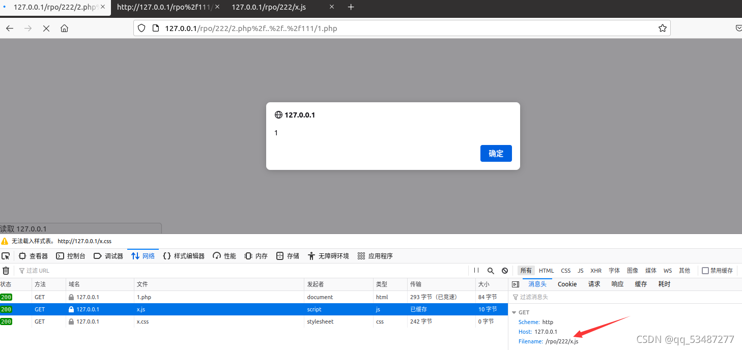Screen dimensions: 742x350
Task: Open the 查看器 inspector panel
Action: click(x=34, y=256)
